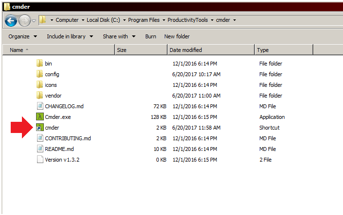343x215 pixels.
Task: Select the Version v1.3.2 file name
Action: (62, 160)
